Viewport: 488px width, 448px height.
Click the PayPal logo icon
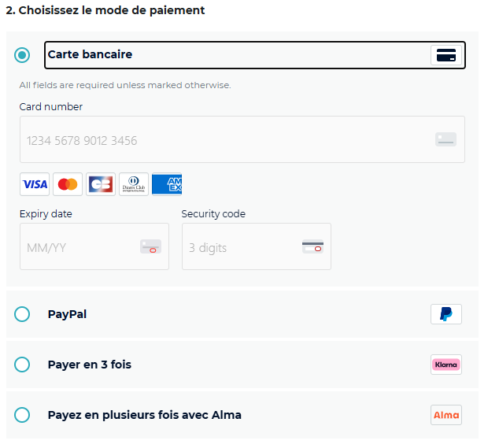(445, 314)
